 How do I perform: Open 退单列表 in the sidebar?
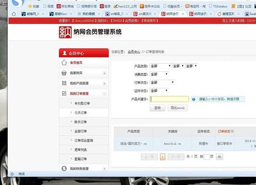[81, 150]
